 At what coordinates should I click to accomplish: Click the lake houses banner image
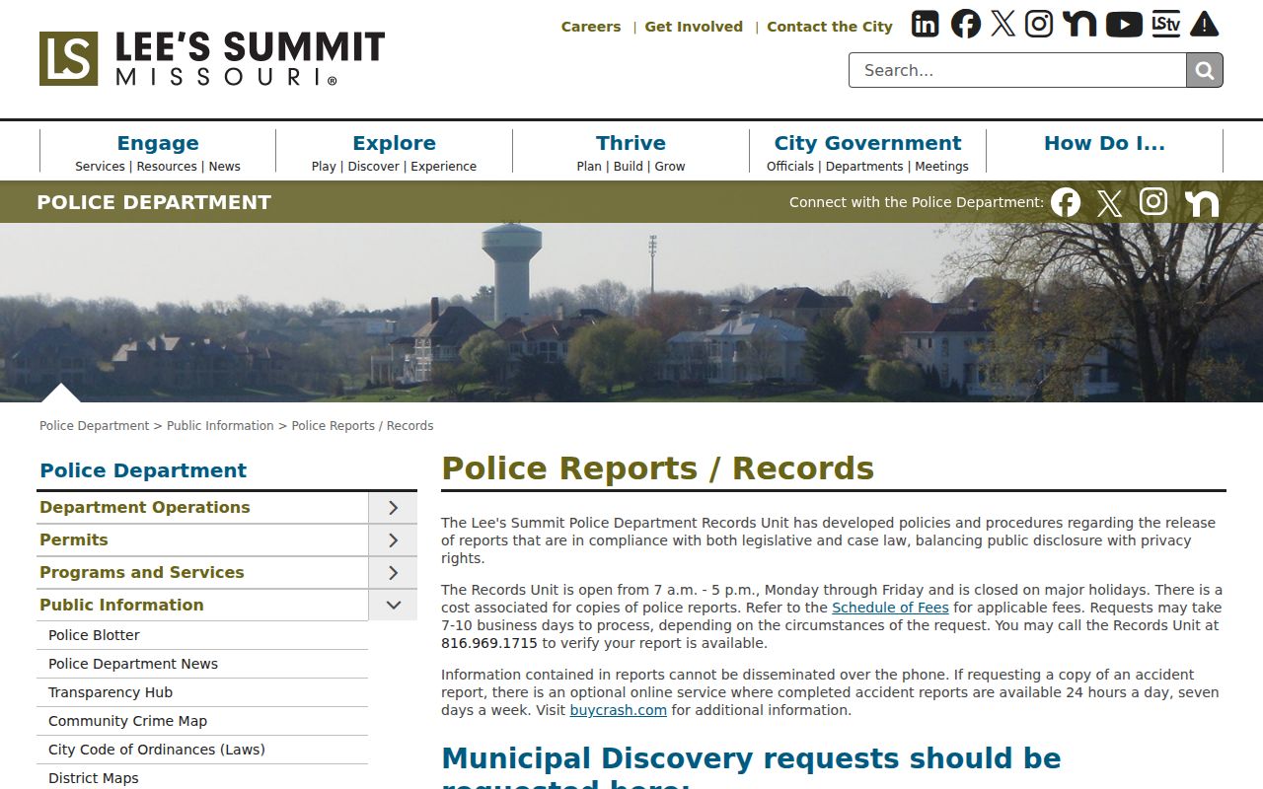pyautogui.click(x=631, y=313)
